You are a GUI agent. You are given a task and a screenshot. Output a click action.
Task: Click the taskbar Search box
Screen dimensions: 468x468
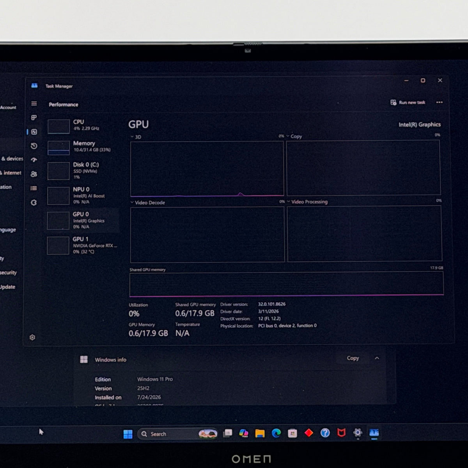click(177, 434)
